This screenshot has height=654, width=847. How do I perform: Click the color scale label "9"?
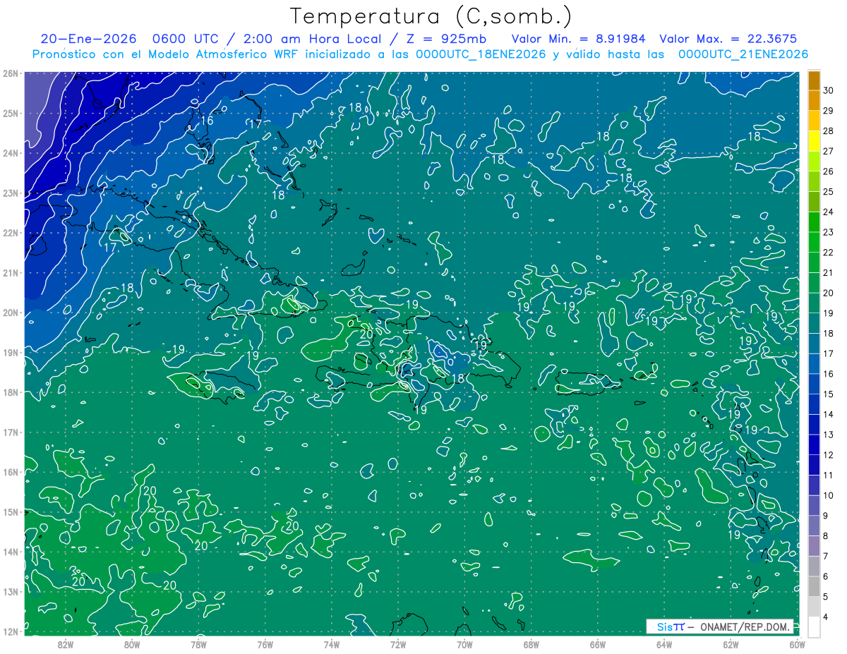(827, 516)
